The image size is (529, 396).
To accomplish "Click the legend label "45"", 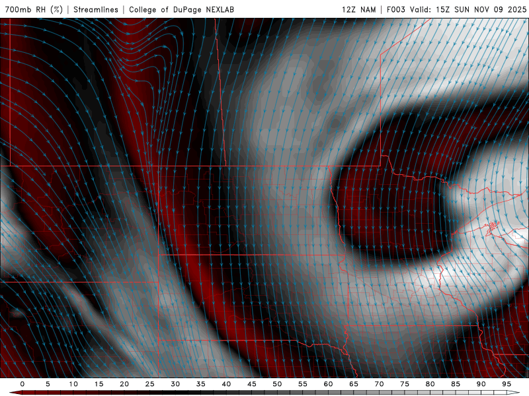I will [x=251, y=384].
